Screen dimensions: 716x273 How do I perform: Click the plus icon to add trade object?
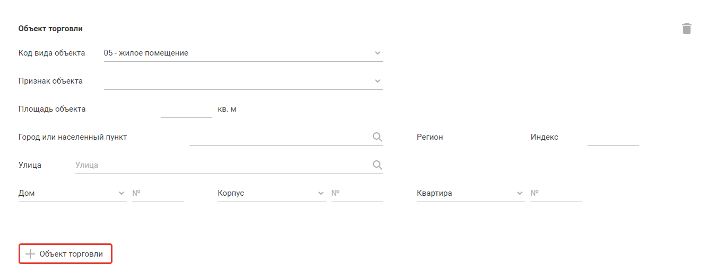click(x=30, y=254)
